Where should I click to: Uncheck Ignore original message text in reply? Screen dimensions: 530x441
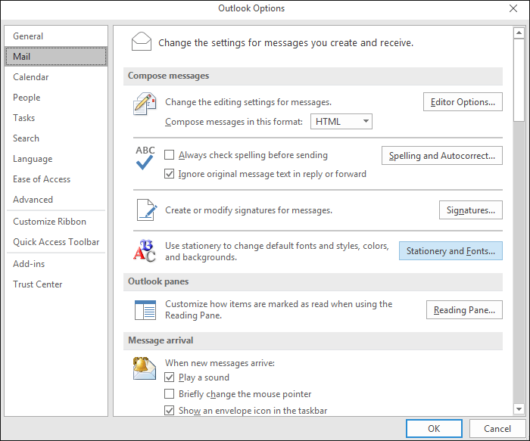pyautogui.click(x=169, y=174)
